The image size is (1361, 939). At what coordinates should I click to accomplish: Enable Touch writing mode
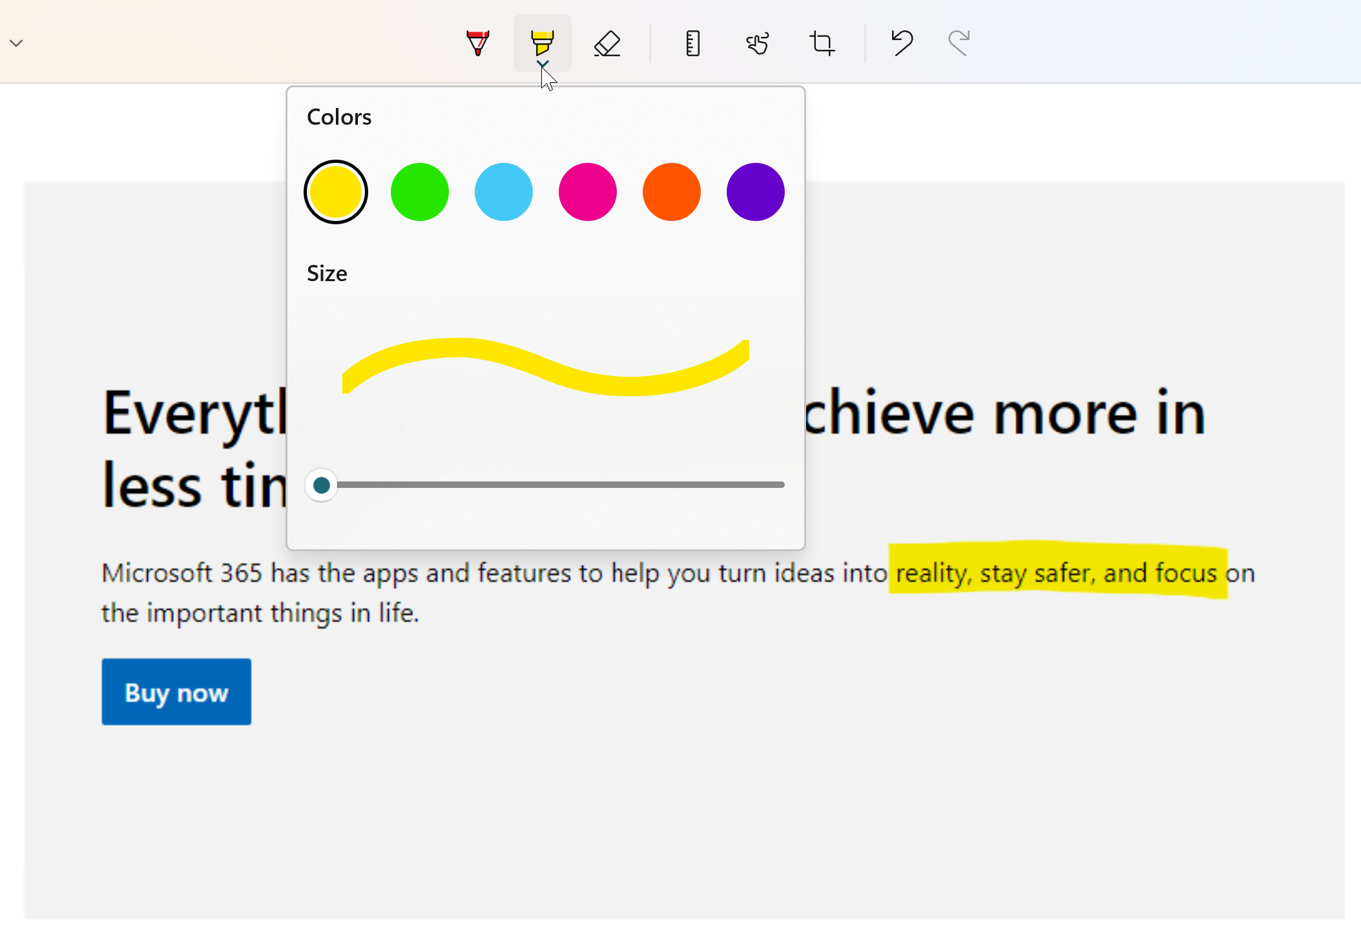coord(757,43)
